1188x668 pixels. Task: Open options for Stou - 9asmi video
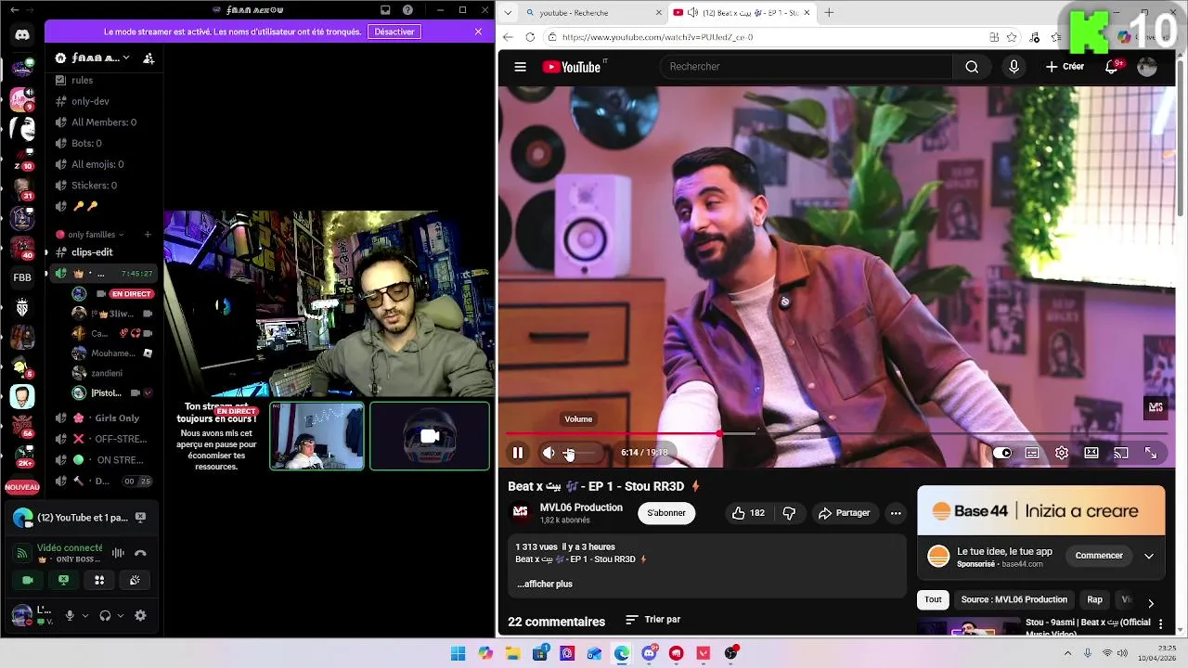1160,625
